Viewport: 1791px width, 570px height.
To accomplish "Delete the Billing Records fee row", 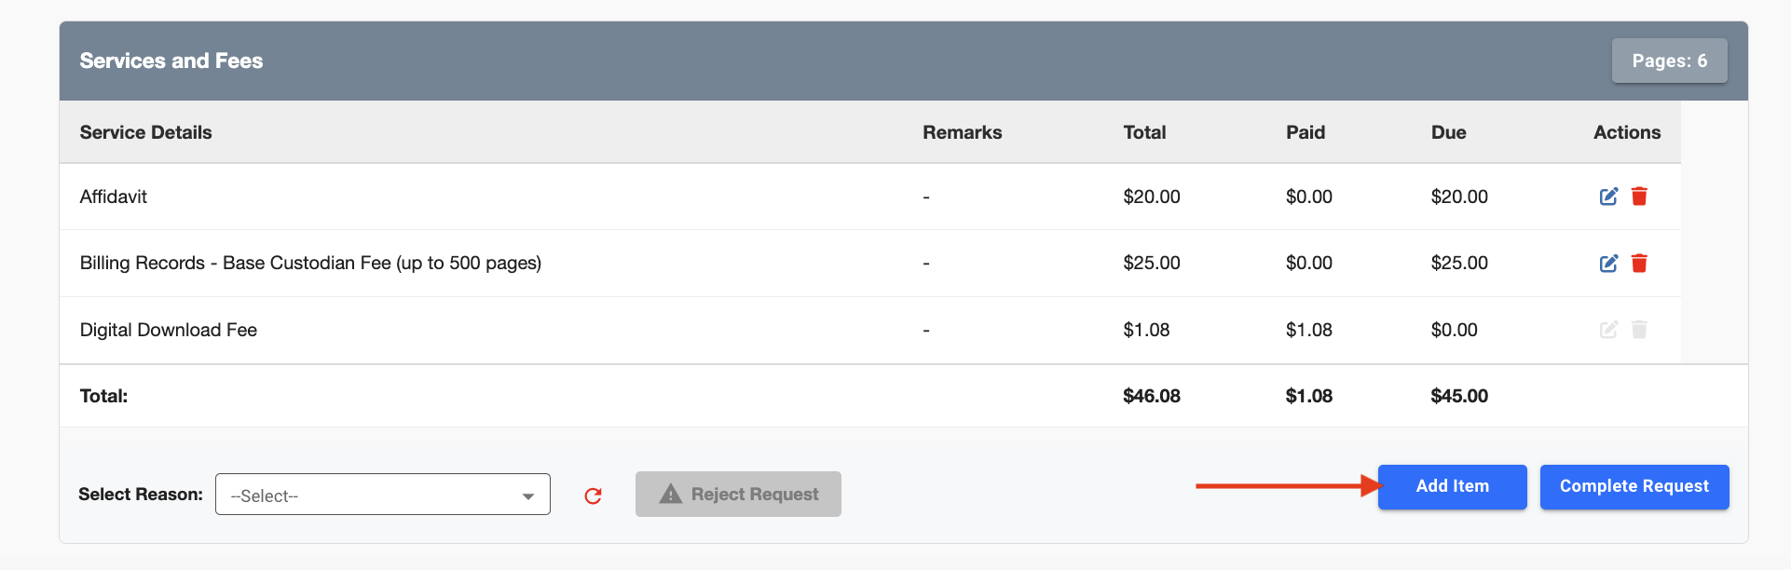I will pos(1639,264).
